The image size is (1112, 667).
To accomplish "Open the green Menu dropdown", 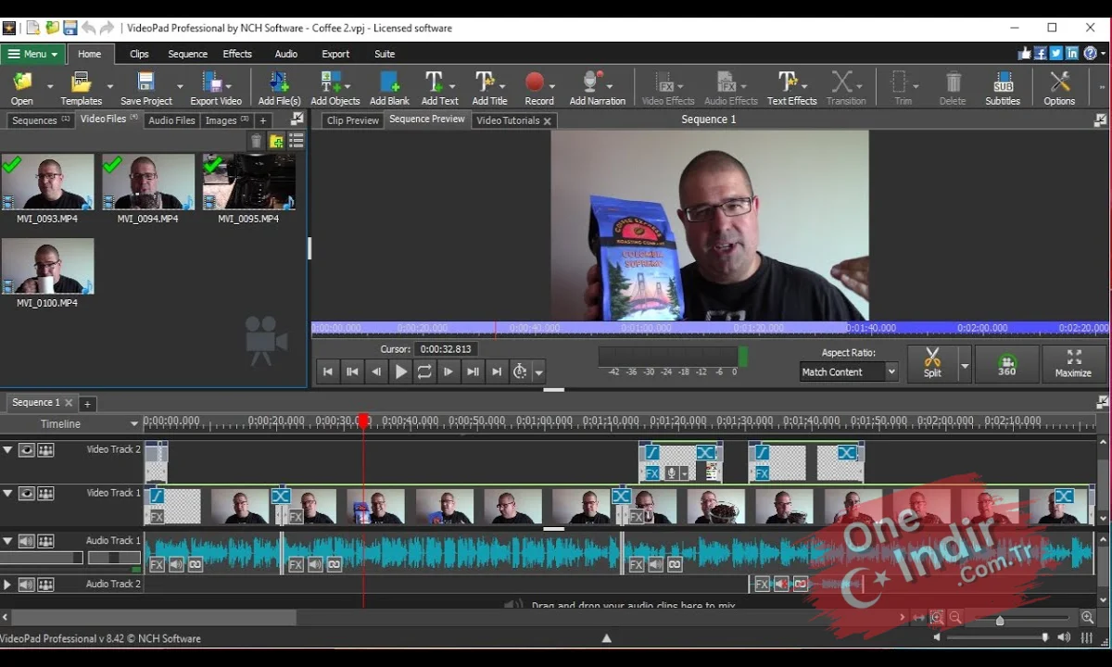I will (32, 54).
